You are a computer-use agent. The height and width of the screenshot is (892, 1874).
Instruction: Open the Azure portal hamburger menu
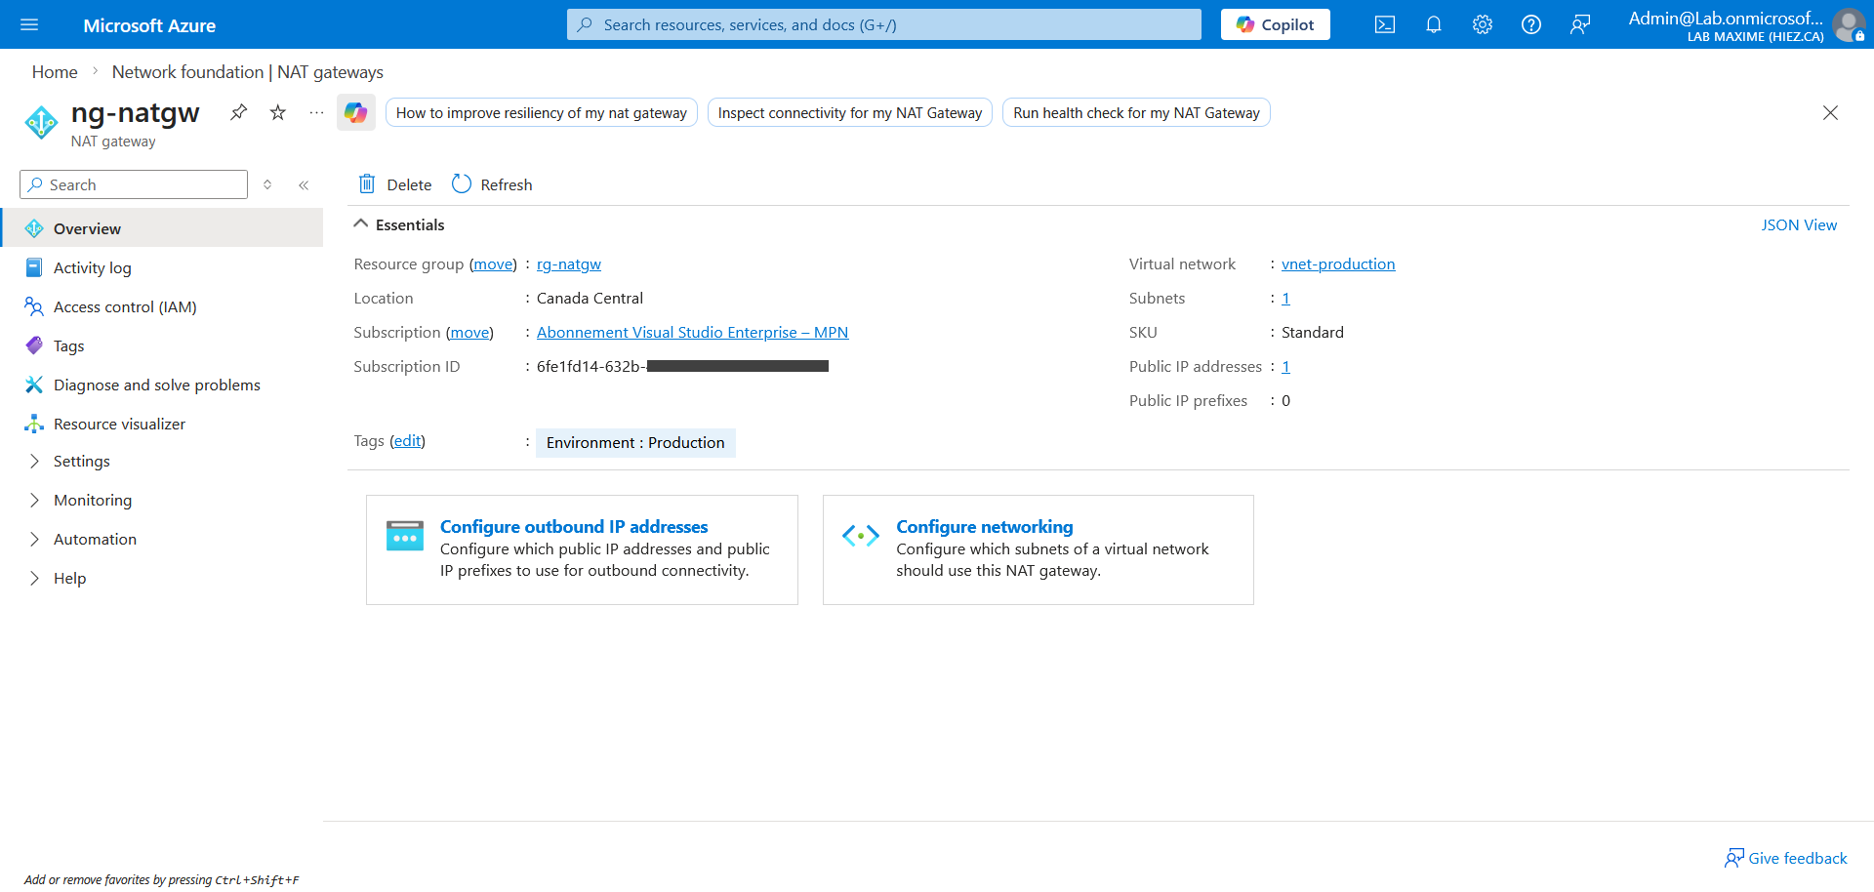point(29,24)
